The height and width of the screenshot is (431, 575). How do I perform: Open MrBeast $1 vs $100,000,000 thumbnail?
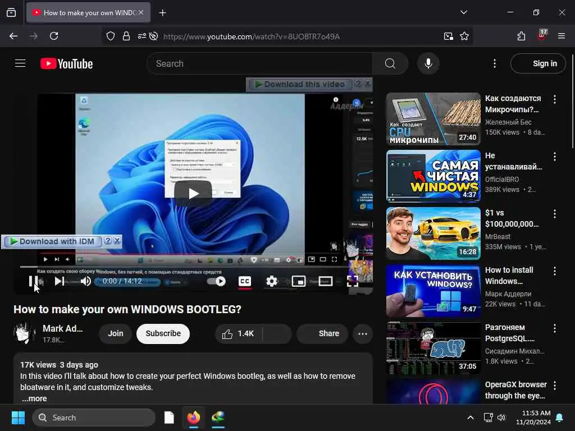pos(433,233)
